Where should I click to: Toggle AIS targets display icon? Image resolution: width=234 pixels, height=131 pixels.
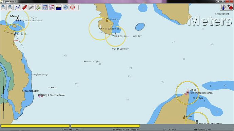[38, 7]
